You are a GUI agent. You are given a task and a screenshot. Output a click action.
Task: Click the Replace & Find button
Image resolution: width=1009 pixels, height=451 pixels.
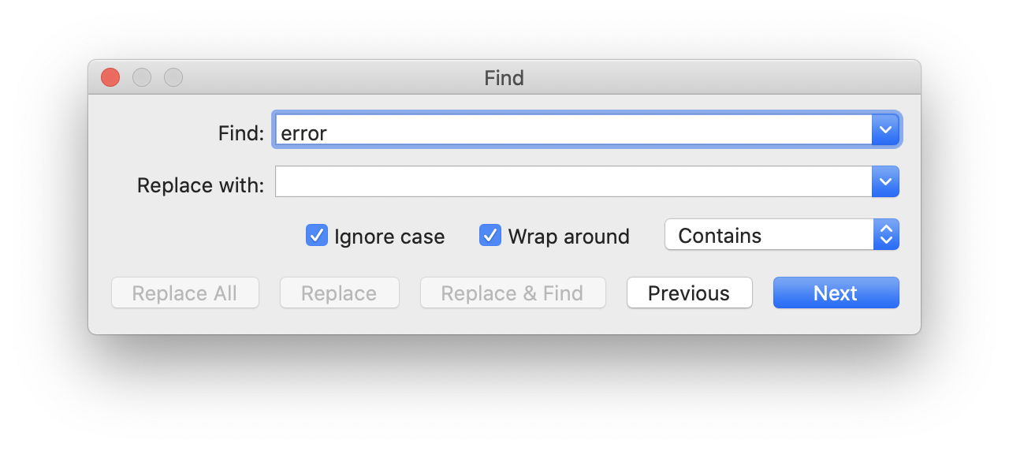[x=512, y=293]
